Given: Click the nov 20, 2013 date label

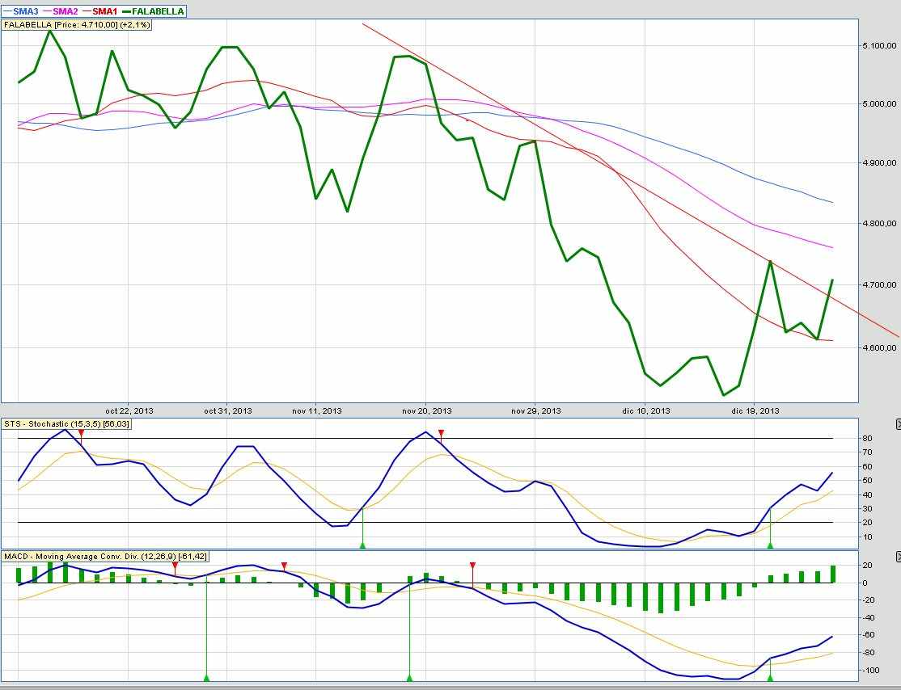Looking at the screenshot, I should tap(426, 410).
